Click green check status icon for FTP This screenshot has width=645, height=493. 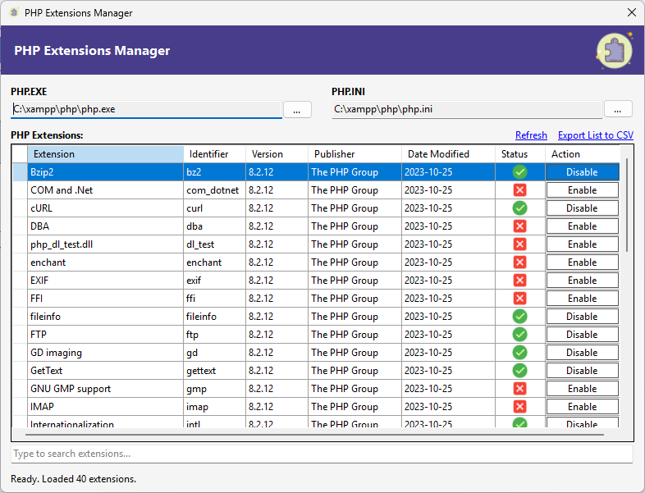coord(520,335)
